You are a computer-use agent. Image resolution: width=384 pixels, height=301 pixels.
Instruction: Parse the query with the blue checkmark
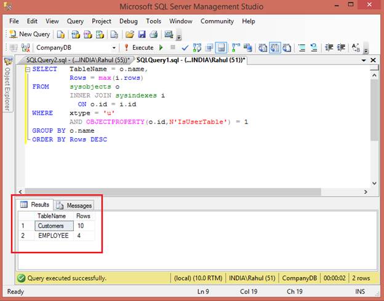[185, 48]
